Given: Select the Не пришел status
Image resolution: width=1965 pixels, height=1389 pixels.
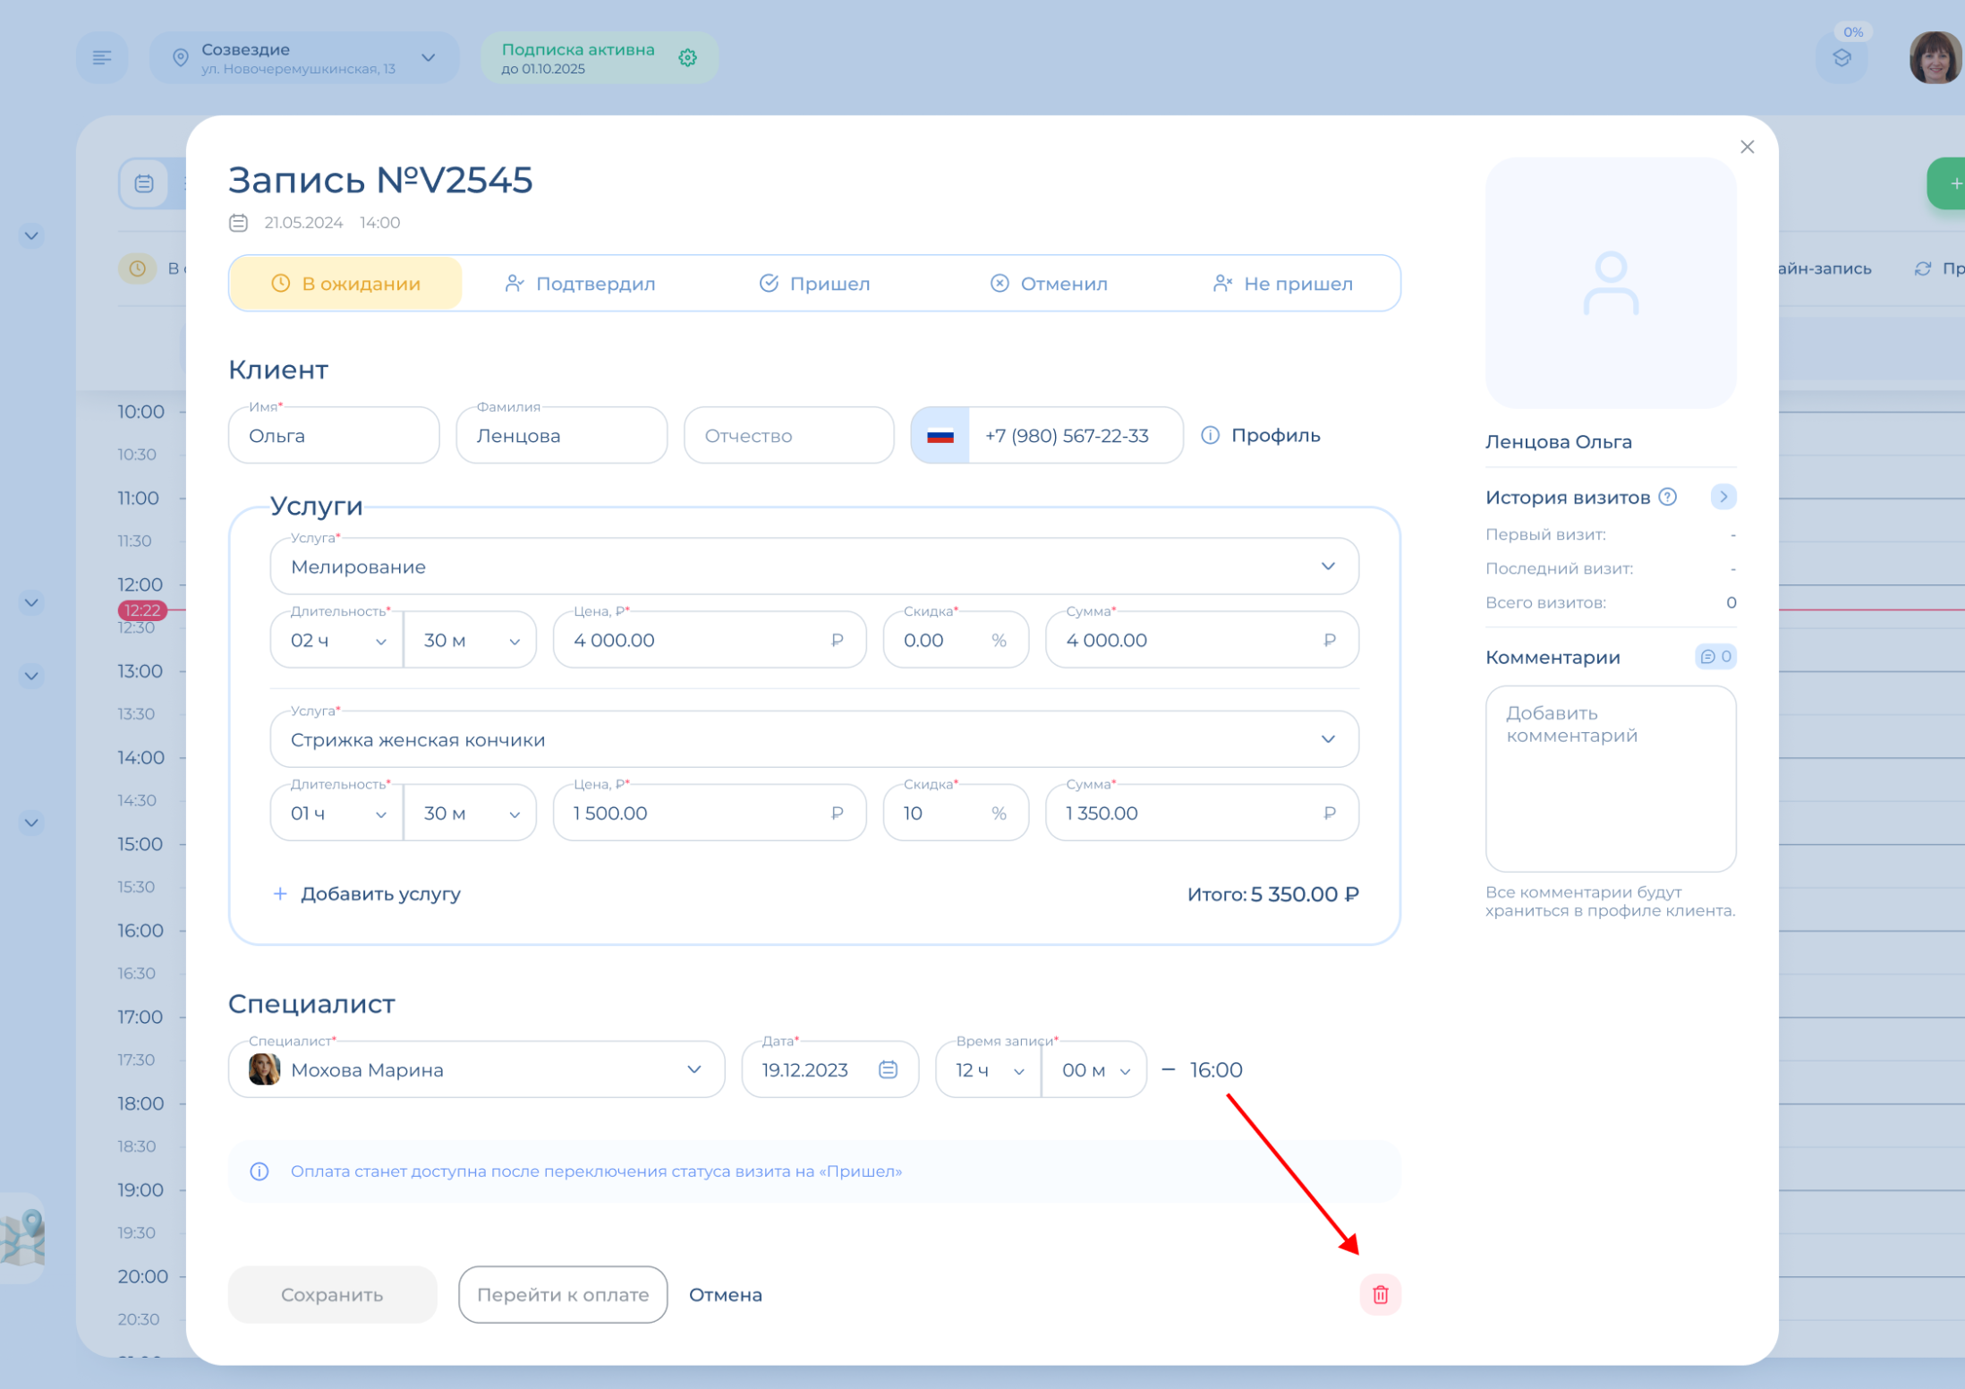Looking at the screenshot, I should [x=1282, y=284].
